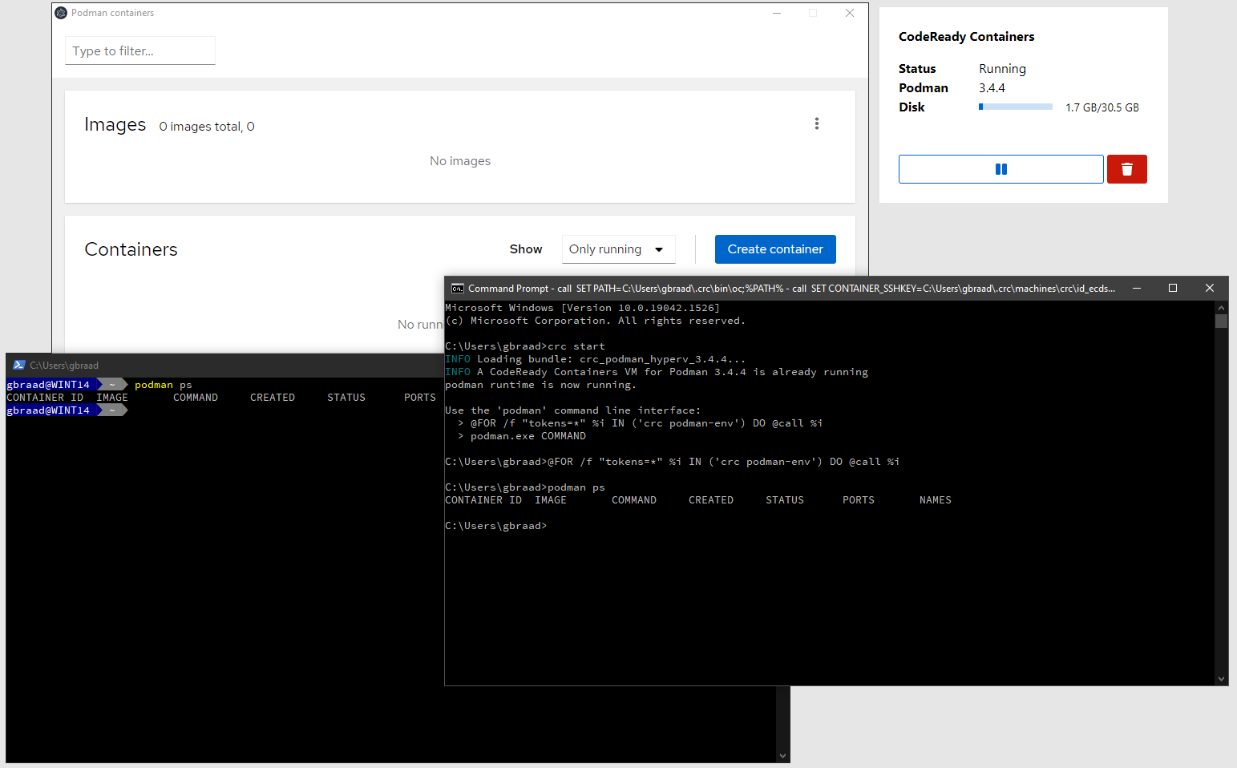Click the Podman version 3.4.4 value
This screenshot has width=1237, height=768.
[992, 88]
